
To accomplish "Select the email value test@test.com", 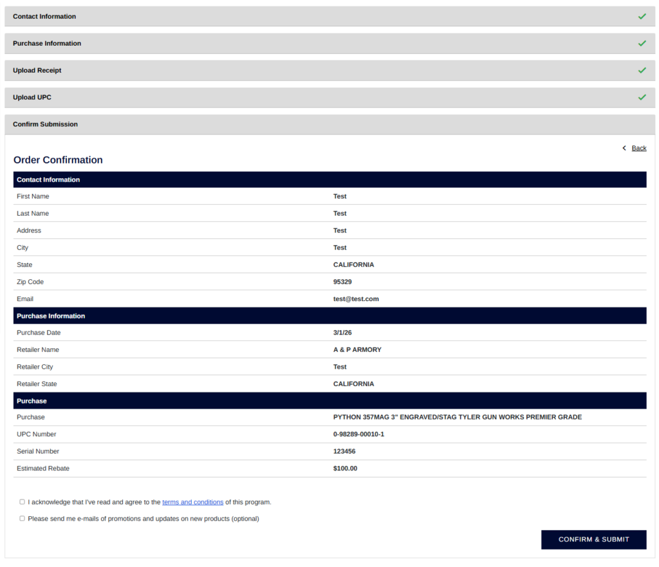I will click(356, 299).
